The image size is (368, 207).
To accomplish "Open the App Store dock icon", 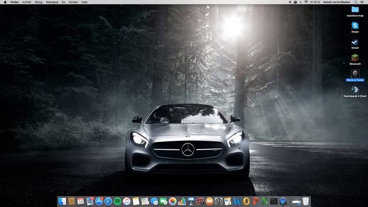I will click(99, 201).
